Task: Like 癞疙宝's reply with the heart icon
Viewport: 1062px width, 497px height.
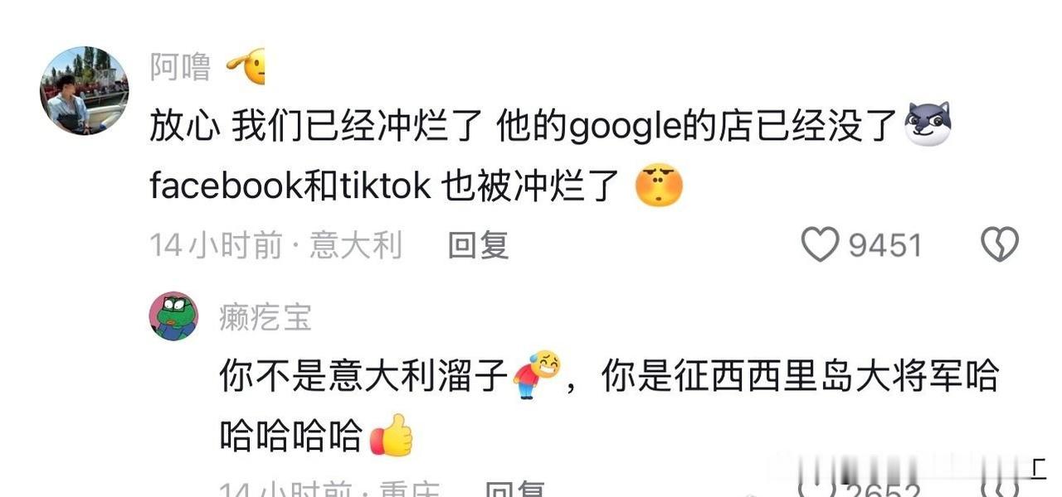Action: coord(817,489)
